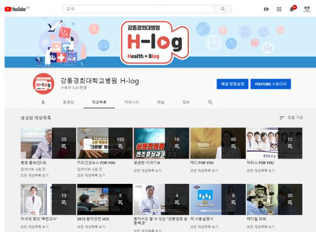Image resolution: width=316 pixels, height=232 pixels.
Task: Switch to the 정보 tab
Action: (x=186, y=102)
